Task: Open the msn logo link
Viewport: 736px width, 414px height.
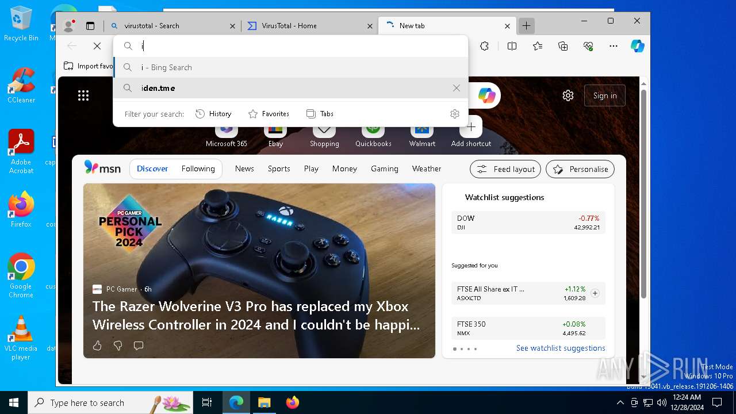Action: point(102,168)
